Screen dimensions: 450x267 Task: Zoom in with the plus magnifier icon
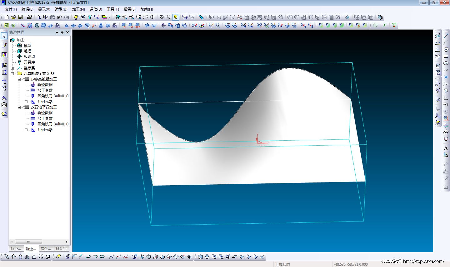(x=132, y=17)
